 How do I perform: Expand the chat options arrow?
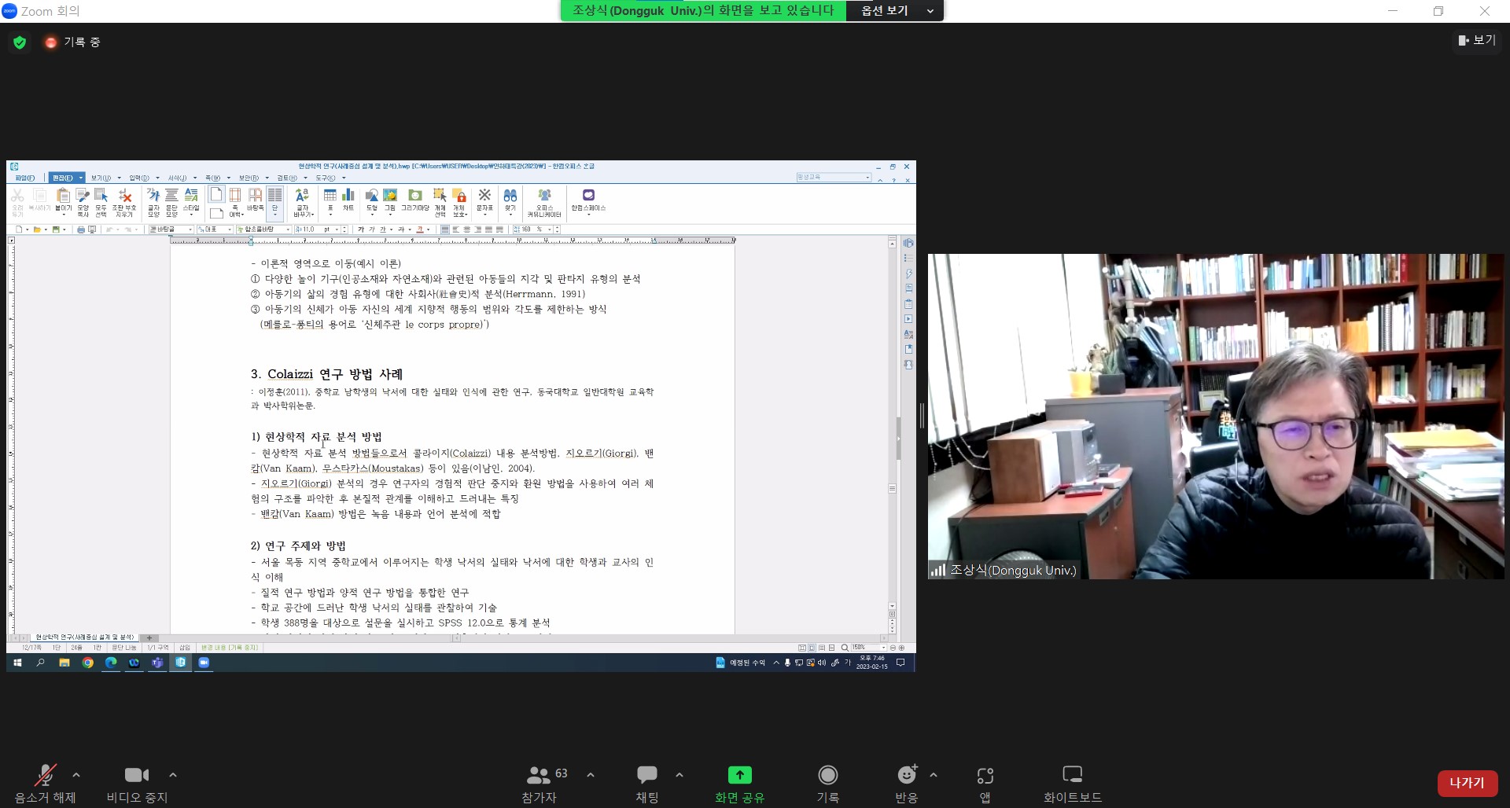tap(679, 775)
